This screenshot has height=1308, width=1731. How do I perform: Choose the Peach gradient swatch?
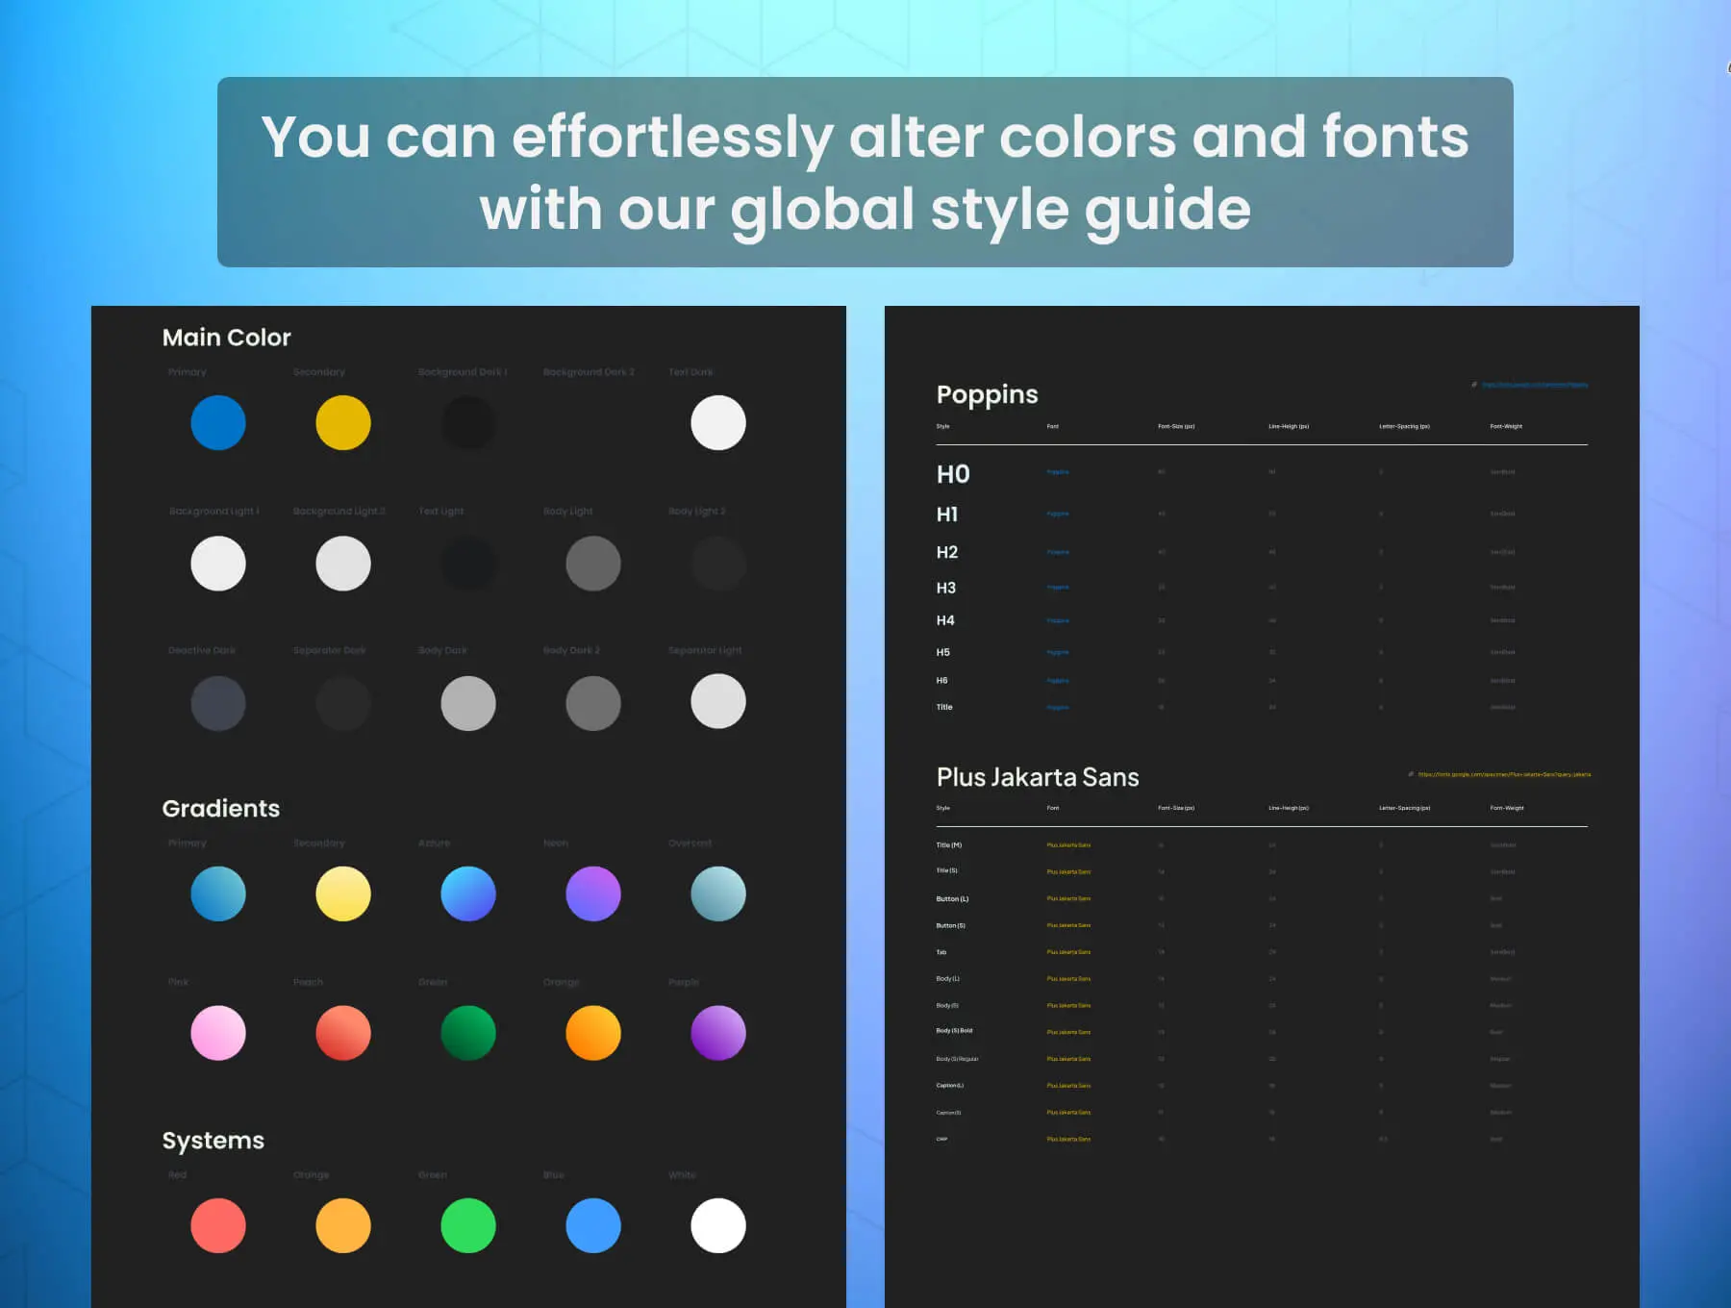pos(343,1034)
